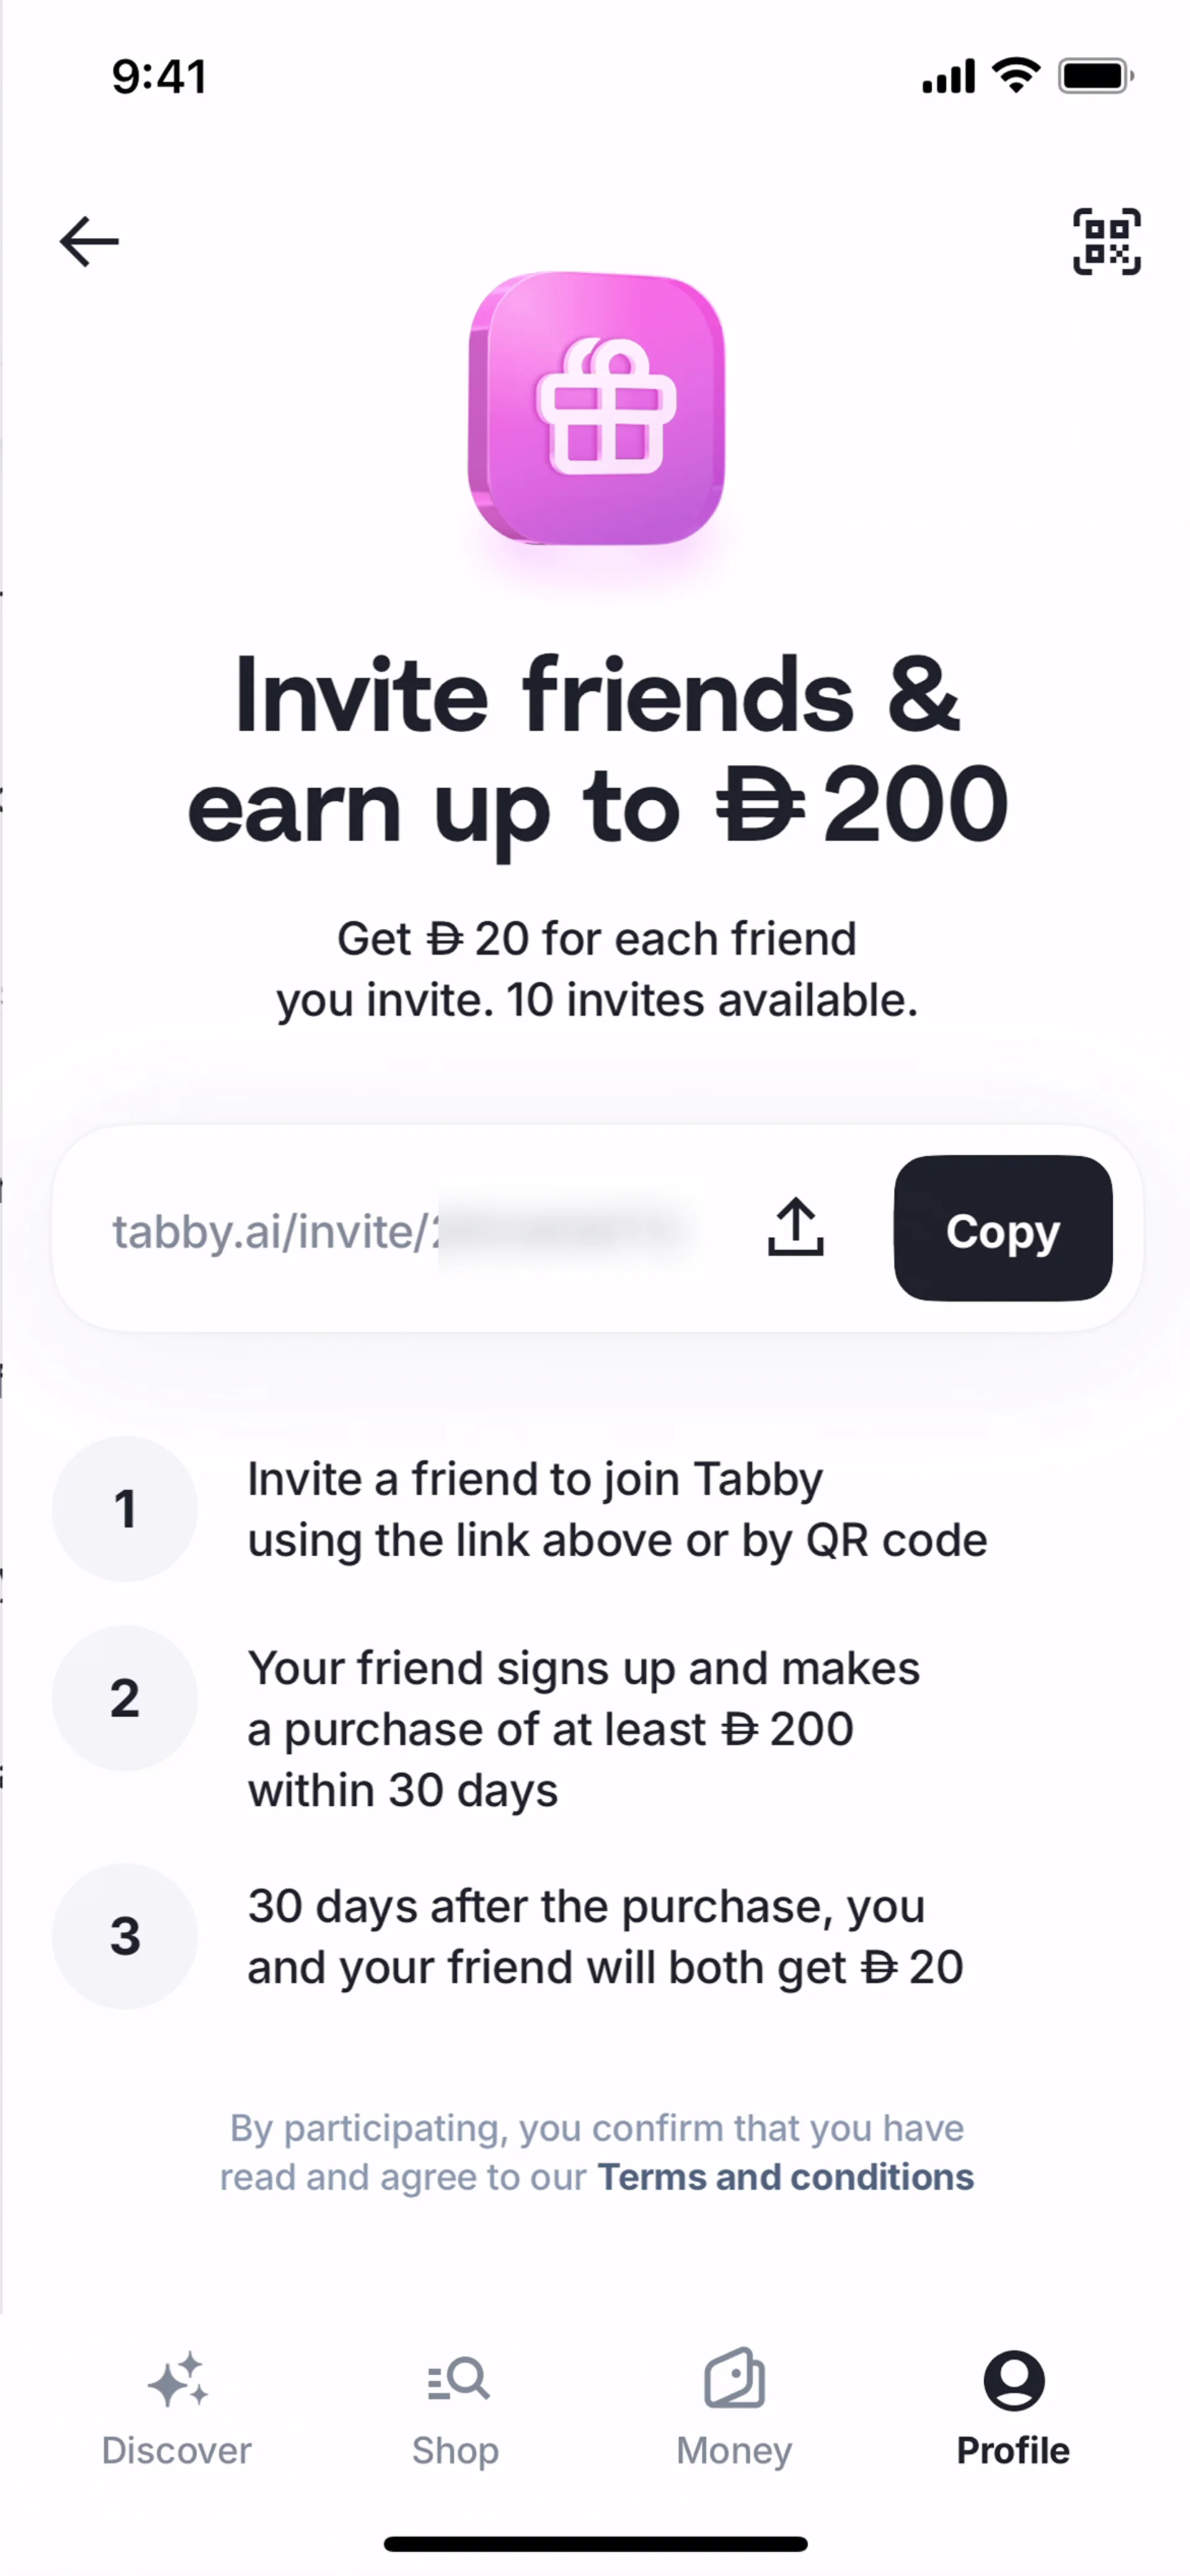Tap the Money wallet icon
1190x2576 pixels.
pyautogui.click(x=735, y=2377)
